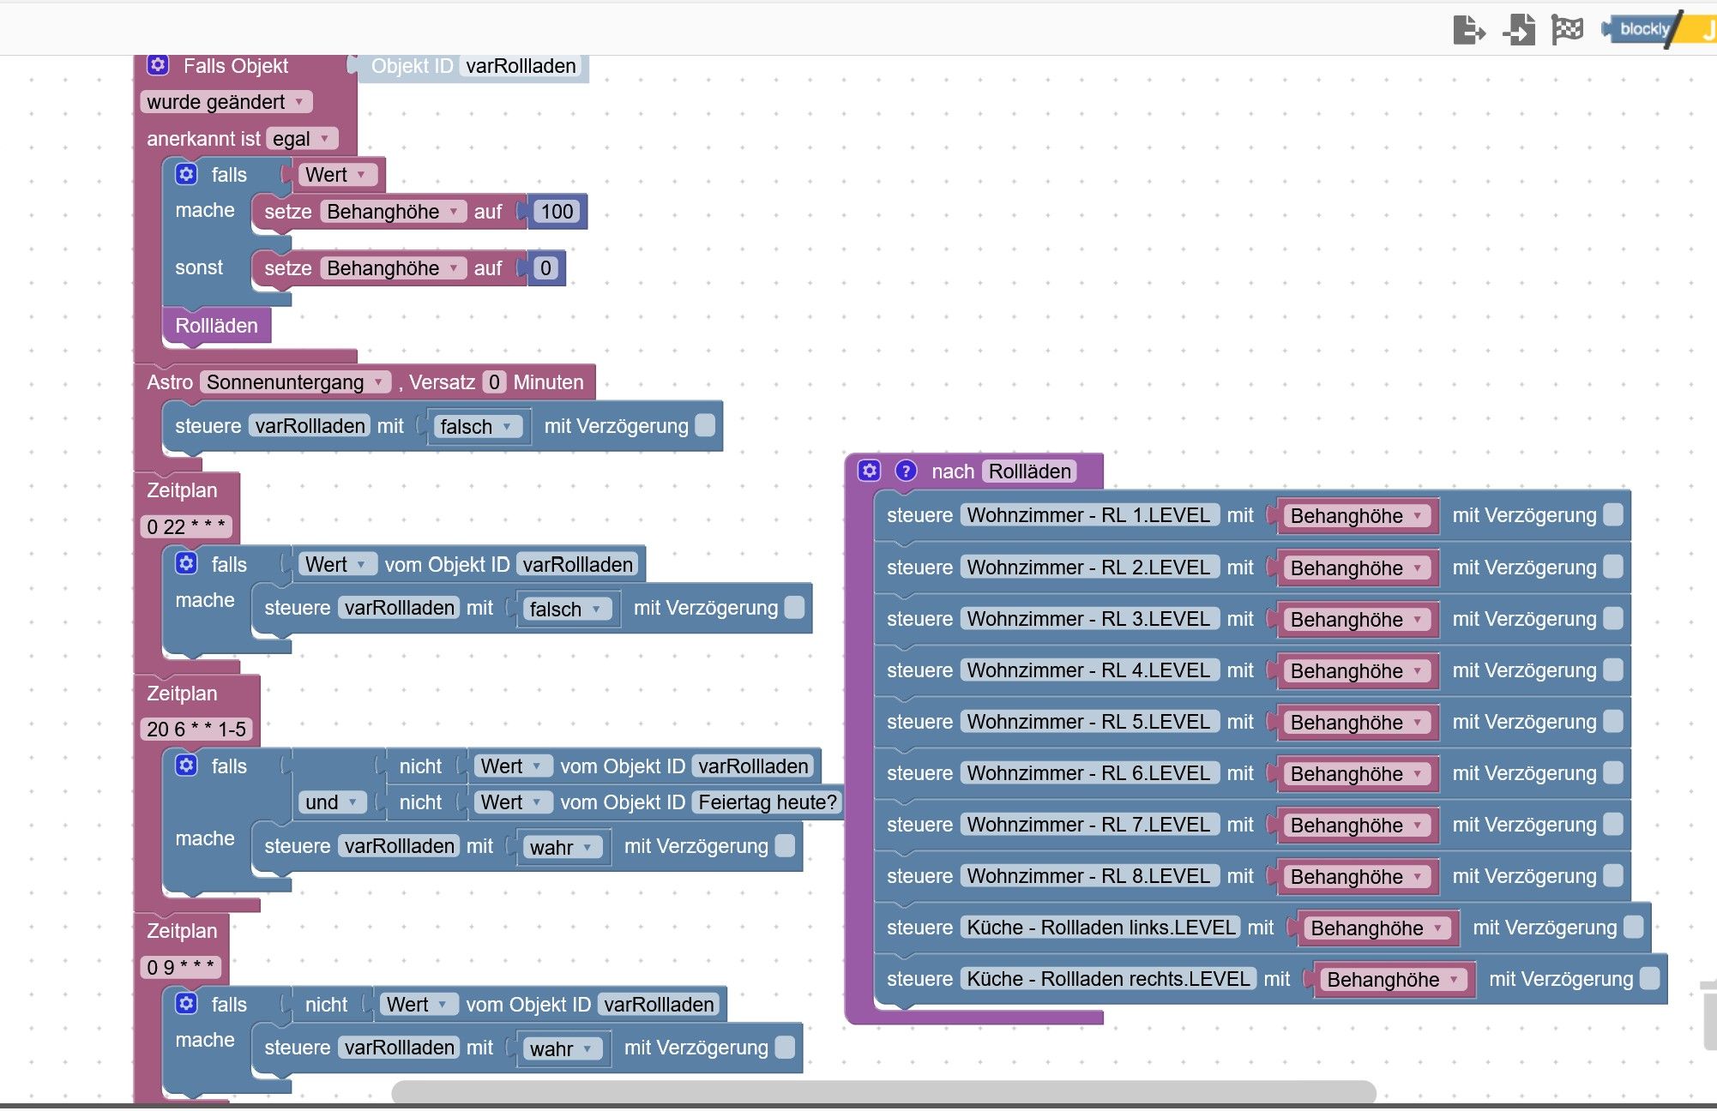Click the Versatz minutes value 0
Image resolution: width=1717 pixels, height=1111 pixels.
pyautogui.click(x=494, y=382)
